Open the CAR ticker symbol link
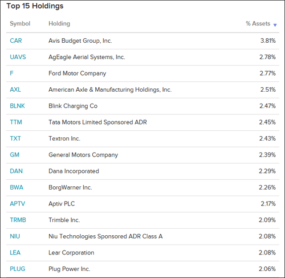 tap(16, 41)
